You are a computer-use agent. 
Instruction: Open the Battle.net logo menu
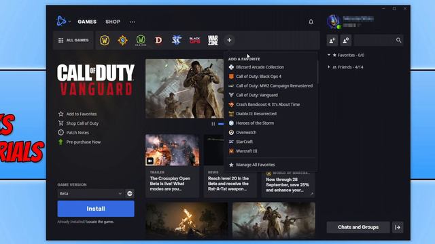(61, 21)
